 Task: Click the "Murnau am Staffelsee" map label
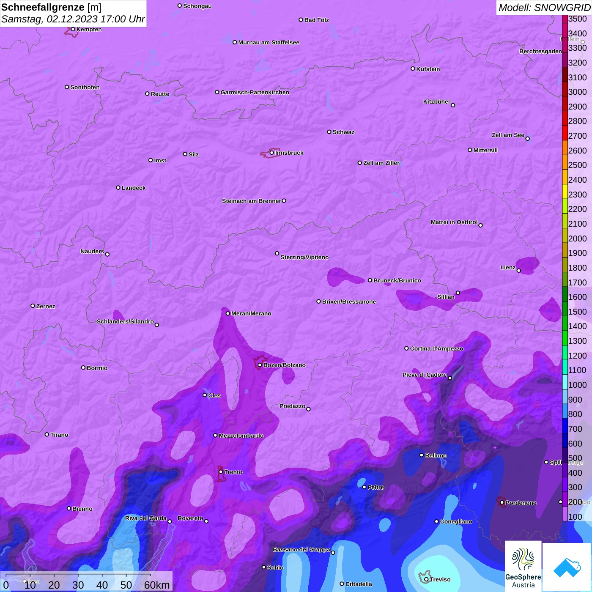(x=269, y=42)
